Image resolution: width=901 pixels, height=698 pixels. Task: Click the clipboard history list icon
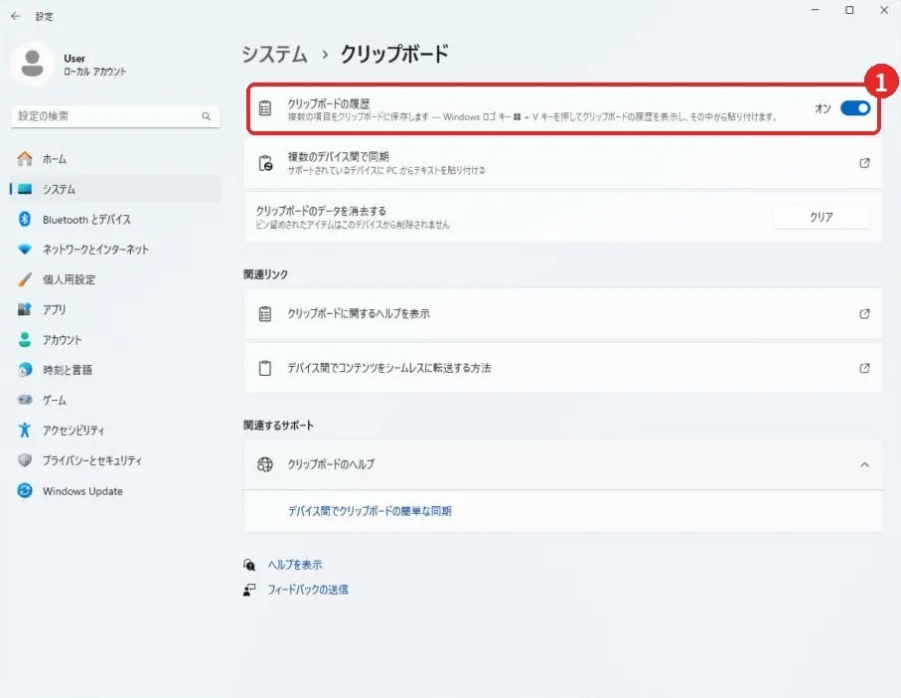(265, 108)
